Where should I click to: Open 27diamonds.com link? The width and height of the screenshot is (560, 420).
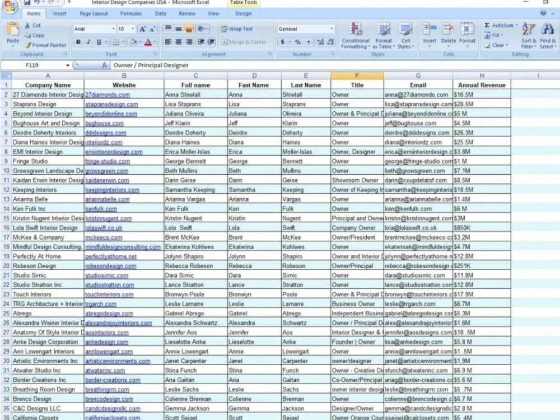tap(108, 95)
